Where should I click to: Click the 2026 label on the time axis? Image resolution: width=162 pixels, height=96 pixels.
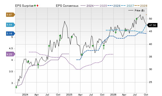coord(113,94)
